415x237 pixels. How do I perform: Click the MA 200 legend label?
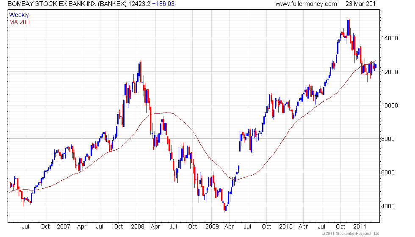tap(19, 22)
